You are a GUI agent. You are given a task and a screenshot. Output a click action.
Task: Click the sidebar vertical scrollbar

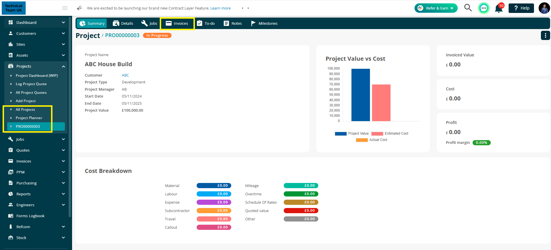click(x=70, y=117)
